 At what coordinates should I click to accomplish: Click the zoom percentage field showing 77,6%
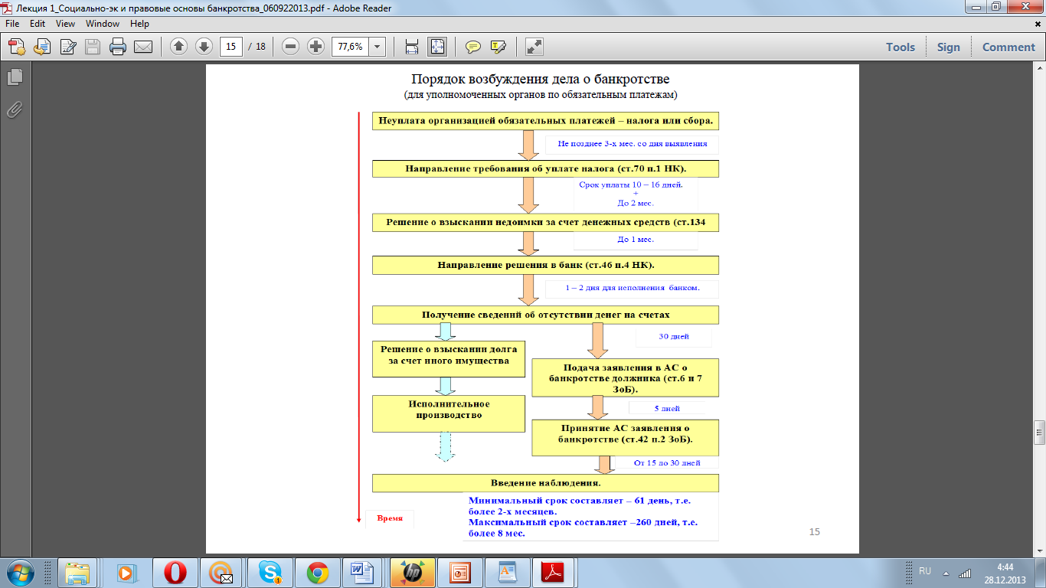350,47
